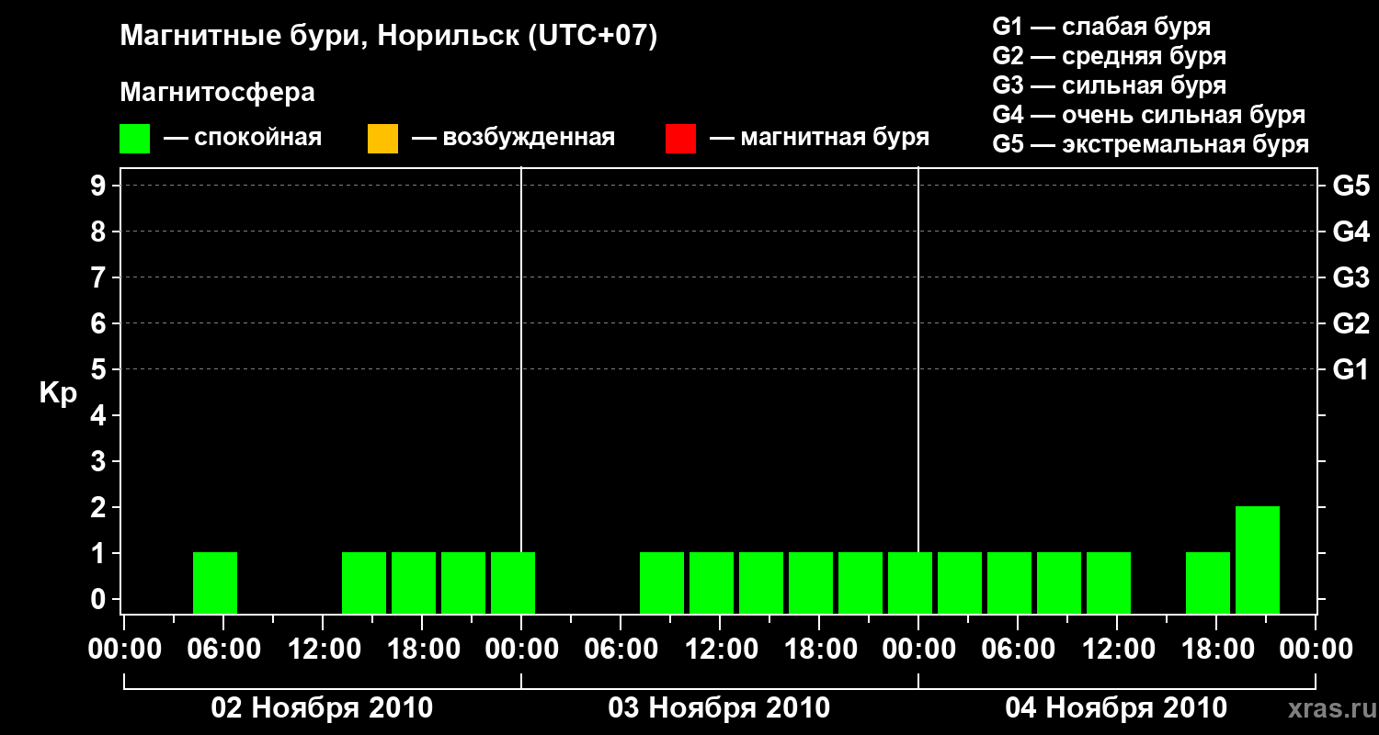This screenshot has height=735, width=1379.
Task: Click the line 'G5 — экстремальная буря'
Action: [1150, 144]
